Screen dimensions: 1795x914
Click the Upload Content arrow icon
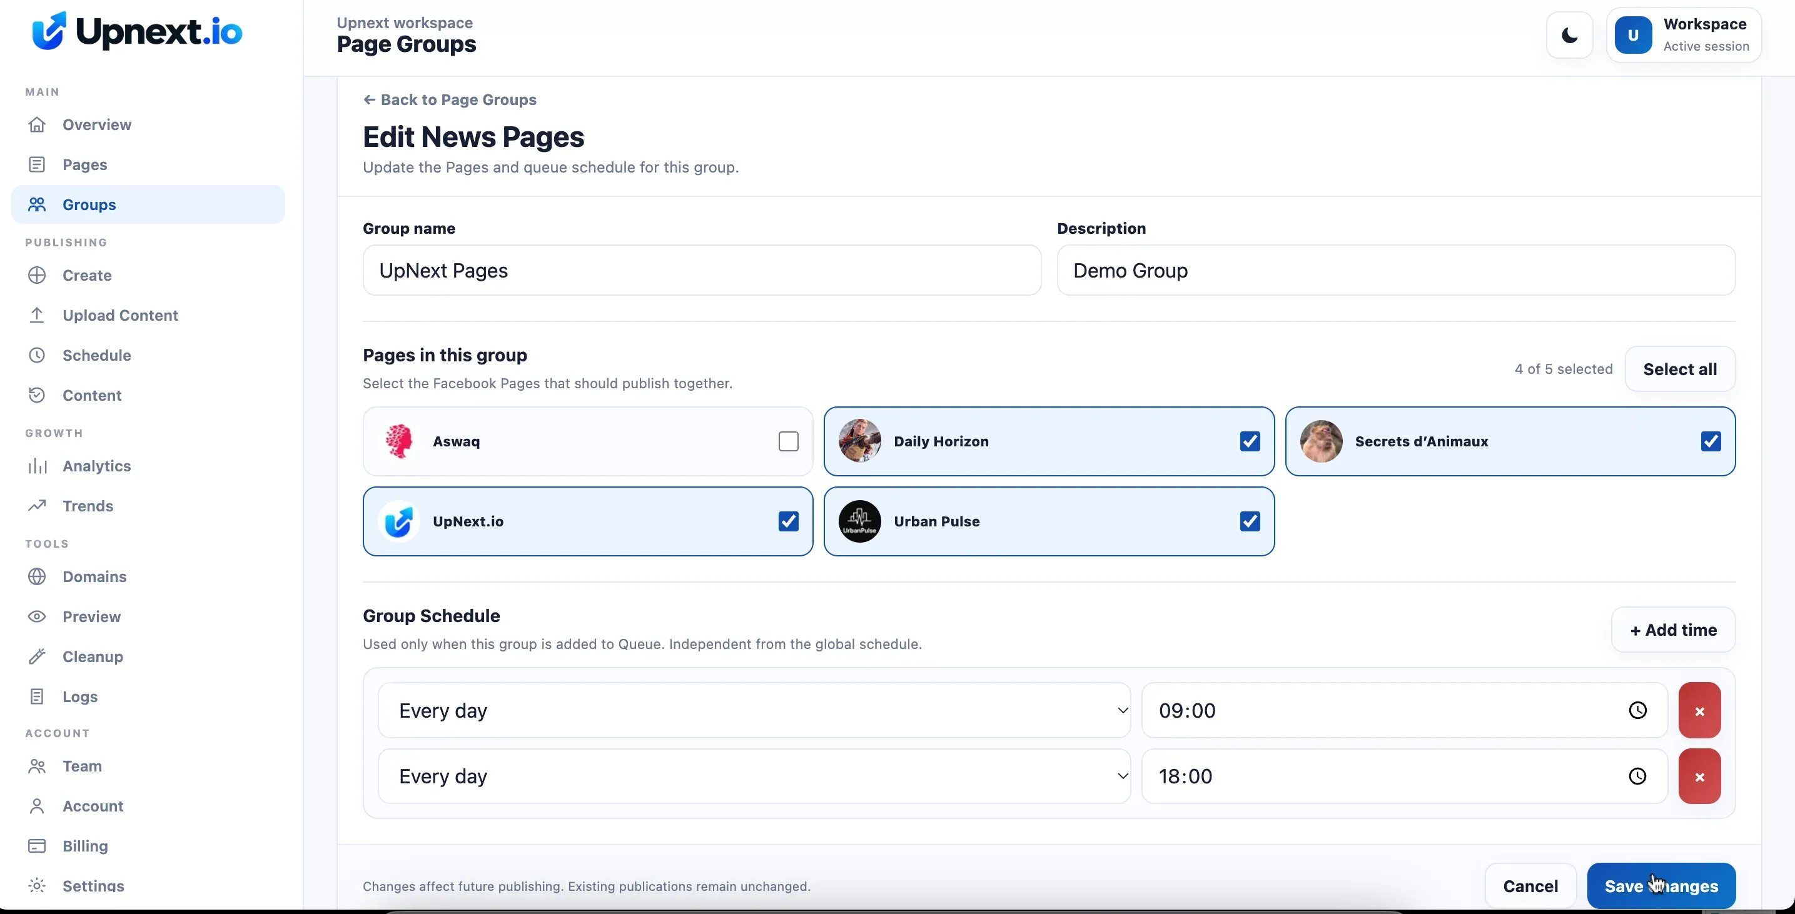[x=37, y=315]
